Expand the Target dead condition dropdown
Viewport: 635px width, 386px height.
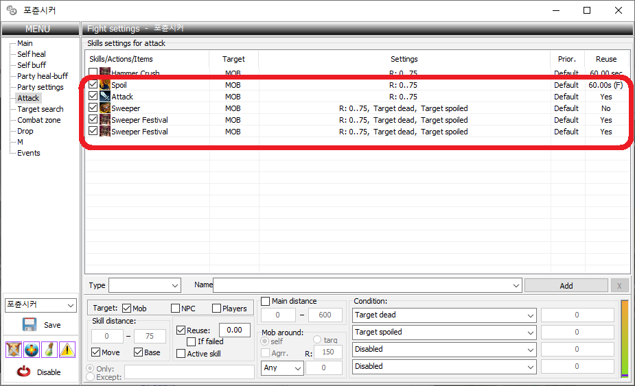pos(443,315)
